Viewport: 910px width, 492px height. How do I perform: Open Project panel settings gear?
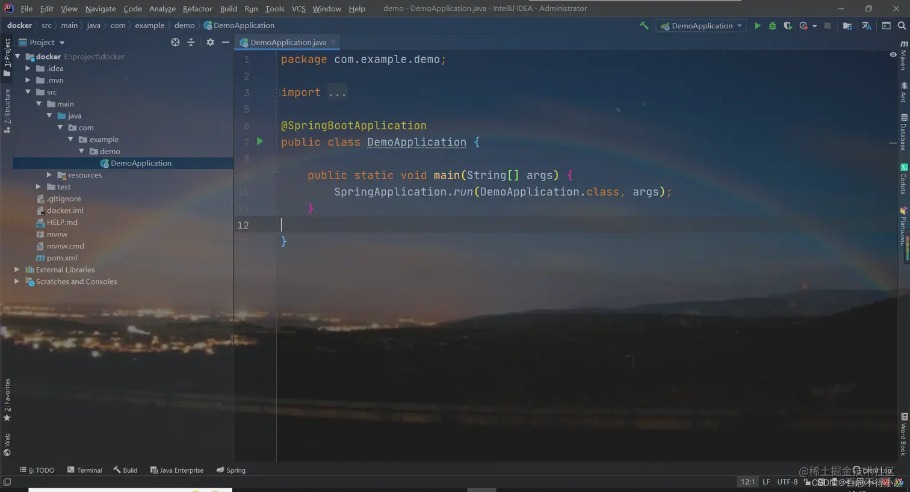click(x=210, y=42)
